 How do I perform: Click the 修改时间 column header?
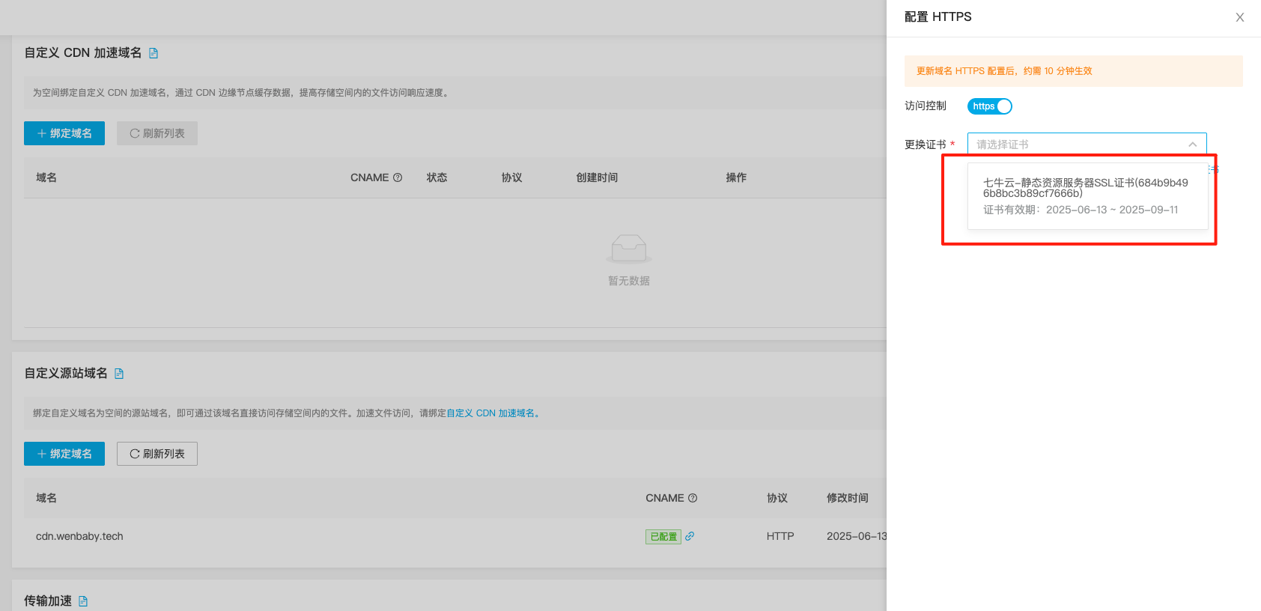(848, 498)
